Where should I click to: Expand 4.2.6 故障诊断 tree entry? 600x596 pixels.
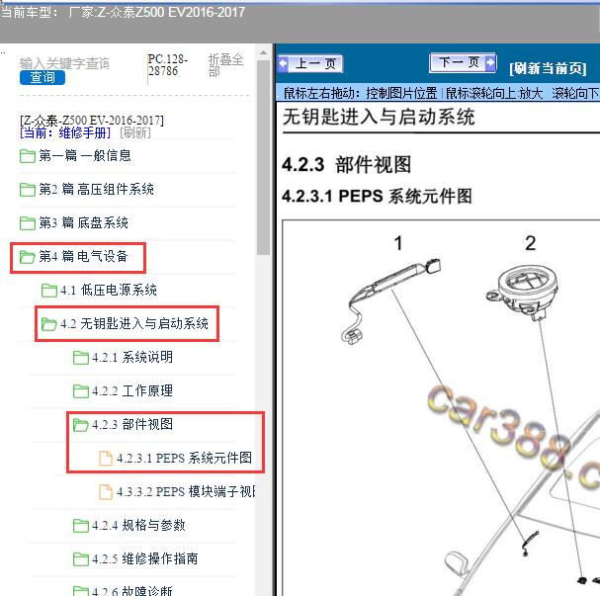click(x=132, y=591)
